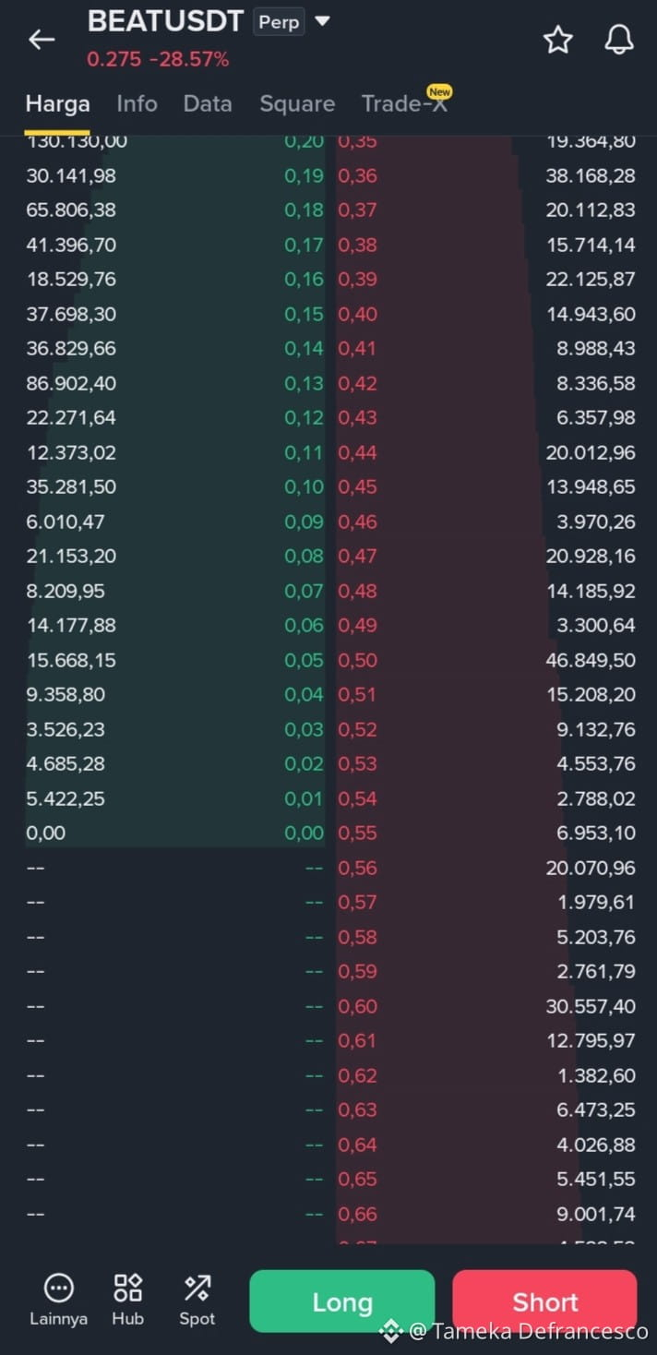657x1355 pixels.
Task: Open the BEATUSDT symbol selector
Action: (x=165, y=21)
